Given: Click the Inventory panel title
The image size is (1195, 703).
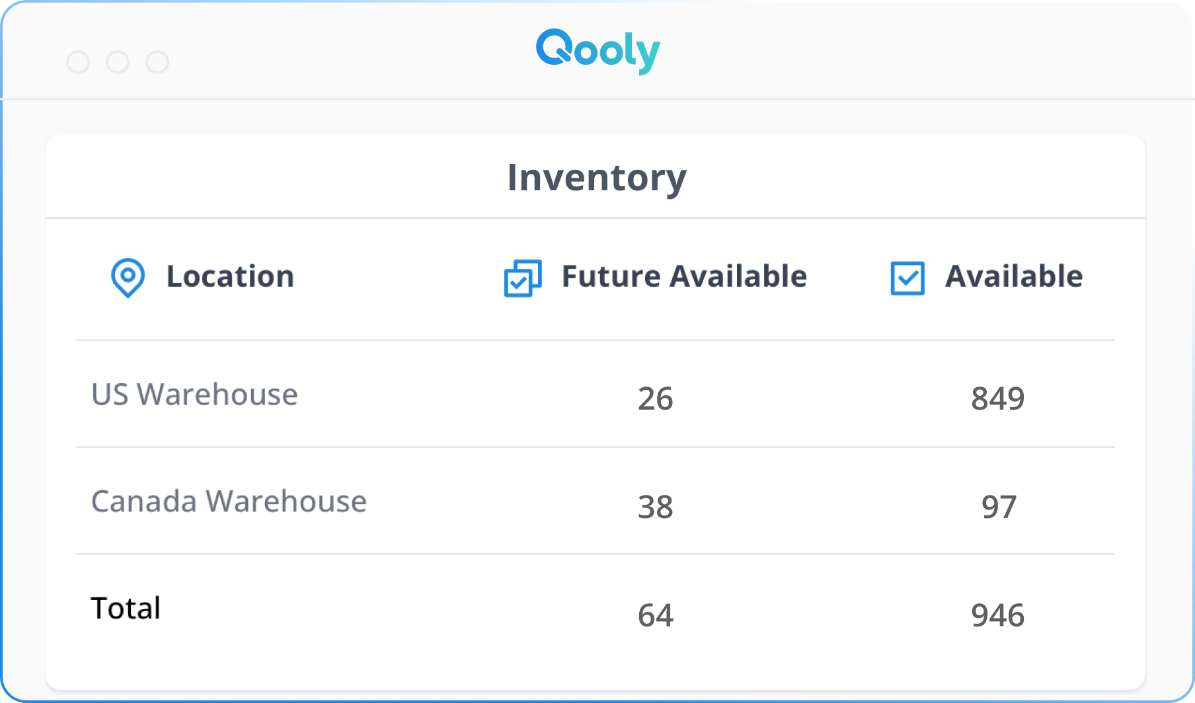Looking at the screenshot, I should (x=597, y=178).
